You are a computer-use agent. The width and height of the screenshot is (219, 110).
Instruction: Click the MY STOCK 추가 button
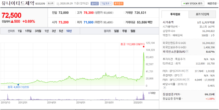click(x=193, y=3)
